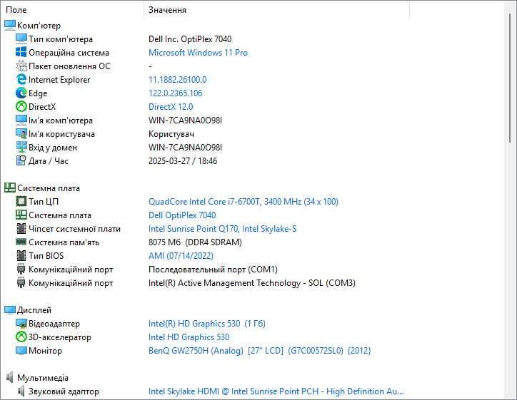Open the Microsoft Windows 11 Pro link
Screen dimensions: 517x400
click(x=199, y=52)
